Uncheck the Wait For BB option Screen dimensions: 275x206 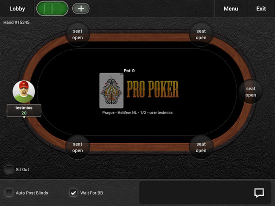point(73,193)
